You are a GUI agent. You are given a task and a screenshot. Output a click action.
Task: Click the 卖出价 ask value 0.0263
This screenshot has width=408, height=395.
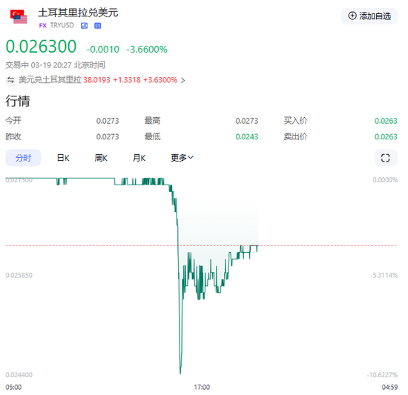[x=386, y=136]
